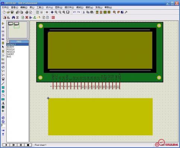Open the Tools menu (工具)

coord(40,7)
